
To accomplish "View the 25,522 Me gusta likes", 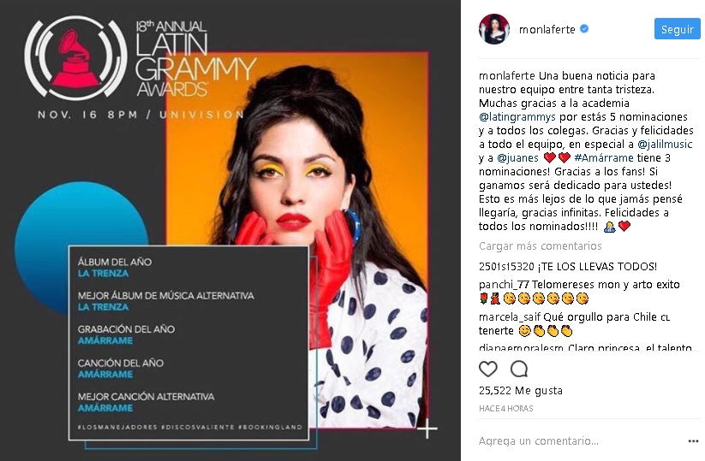I will click(x=521, y=391).
